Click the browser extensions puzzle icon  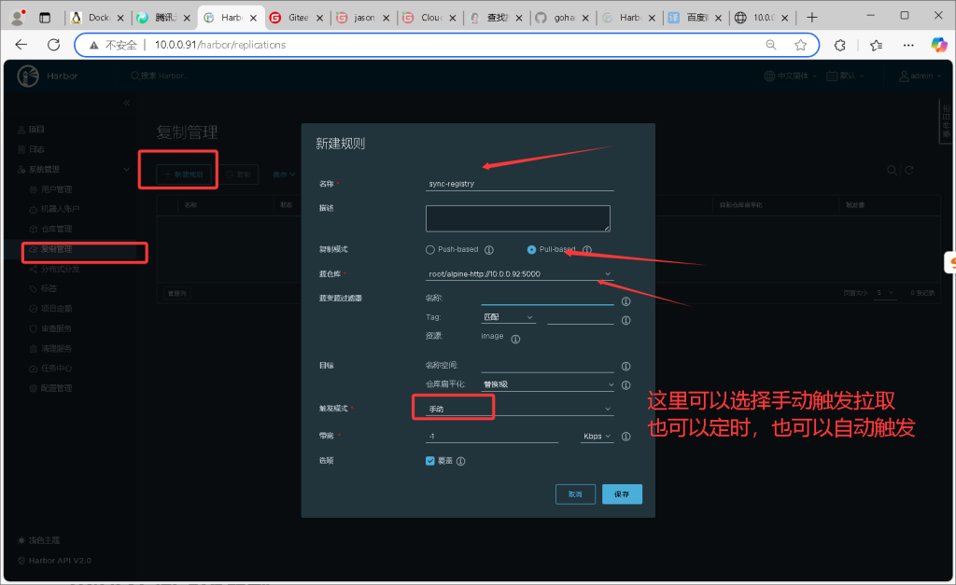coord(839,45)
